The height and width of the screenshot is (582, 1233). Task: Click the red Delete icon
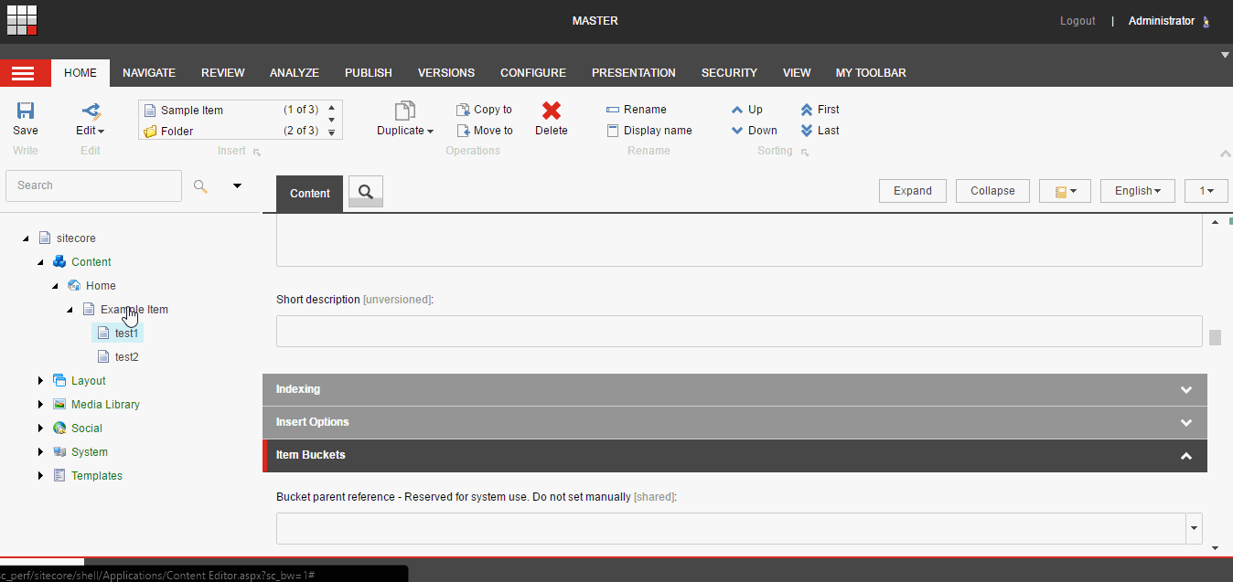pyautogui.click(x=551, y=110)
